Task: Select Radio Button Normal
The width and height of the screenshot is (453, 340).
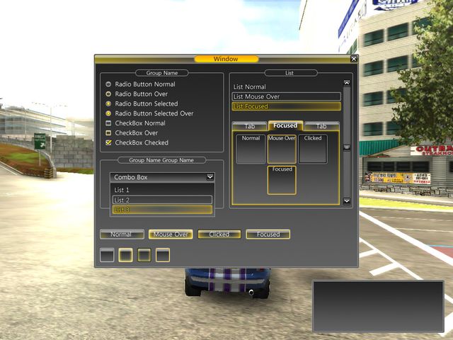Action: [x=108, y=84]
